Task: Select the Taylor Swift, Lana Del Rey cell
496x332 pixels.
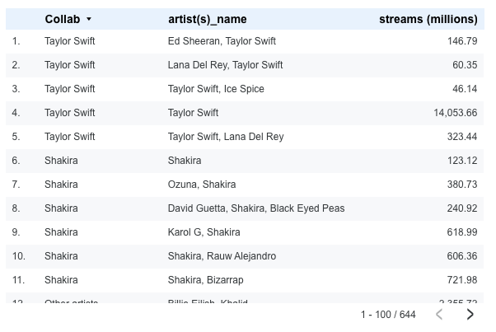Action: point(225,136)
